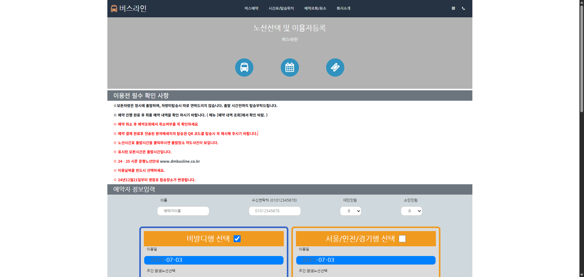Uncheck the 비발디행 선택 checkbox
The width and height of the screenshot is (584, 277).
237,239
